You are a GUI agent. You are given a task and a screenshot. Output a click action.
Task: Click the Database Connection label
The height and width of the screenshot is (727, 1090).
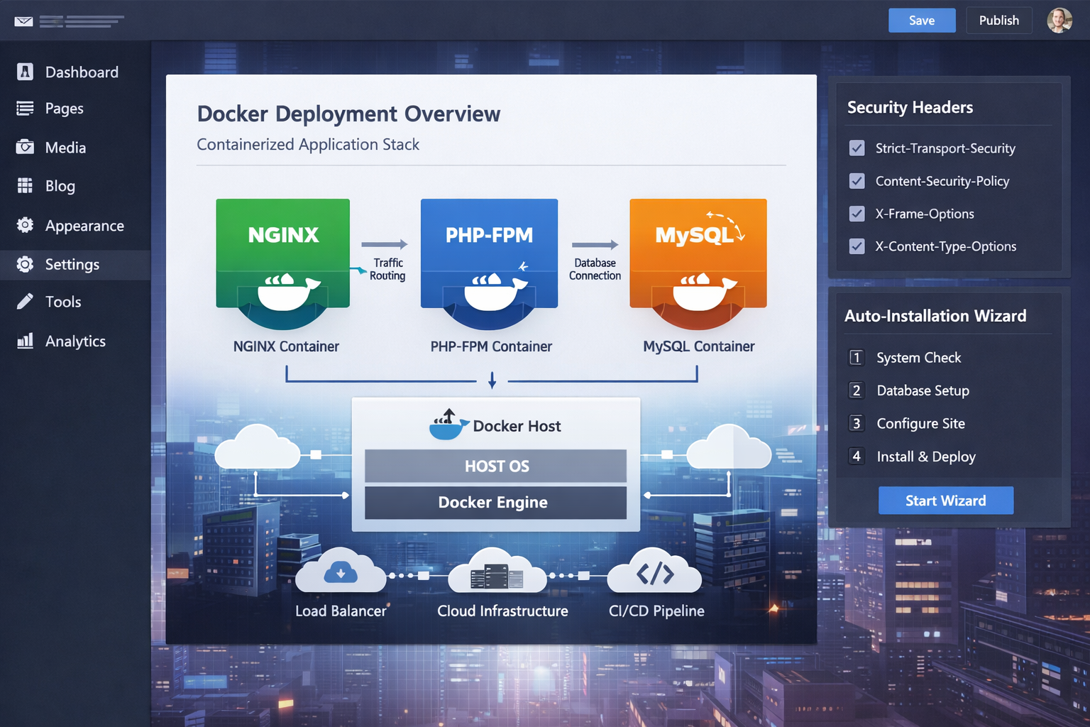click(x=595, y=269)
